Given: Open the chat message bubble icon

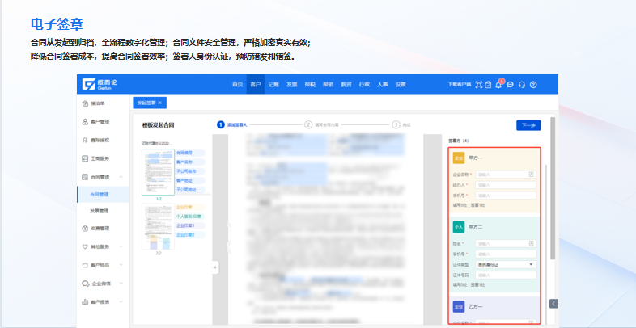Looking at the screenshot, I should pos(511,84).
